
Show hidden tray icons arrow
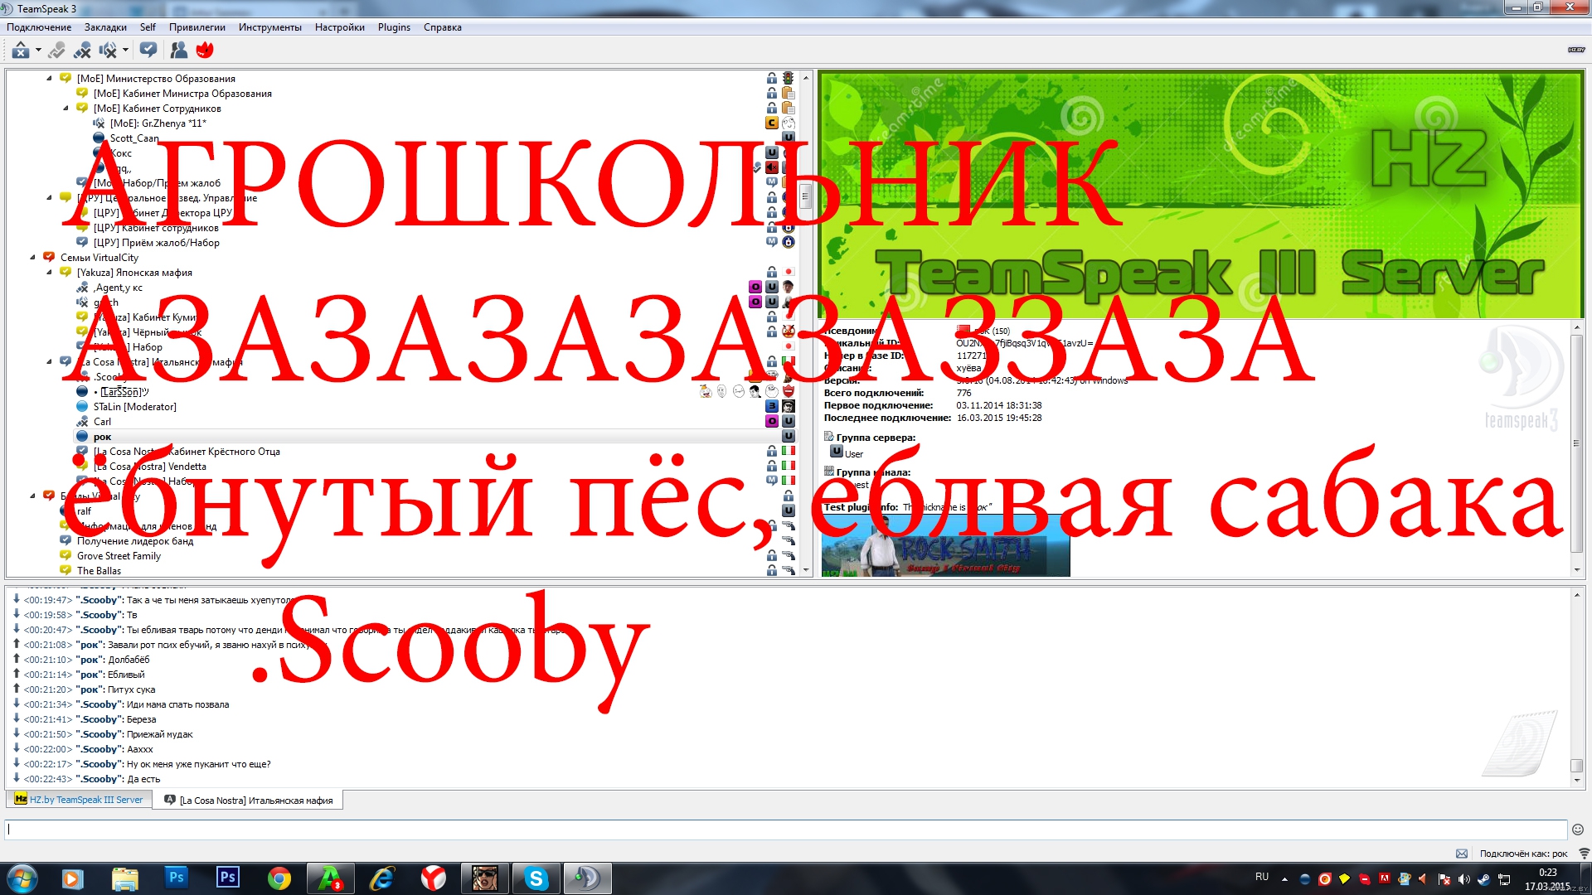(x=1284, y=879)
